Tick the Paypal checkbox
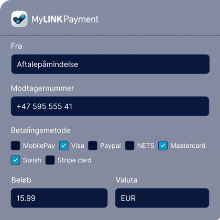220x220 pixels. 93,146
